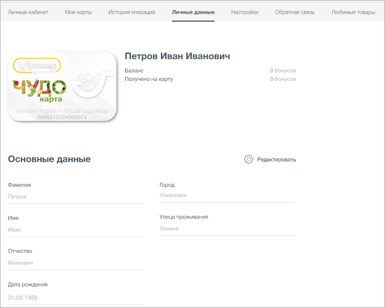Select the Личные данные tab
The height and width of the screenshot is (308, 385).
coord(193,12)
